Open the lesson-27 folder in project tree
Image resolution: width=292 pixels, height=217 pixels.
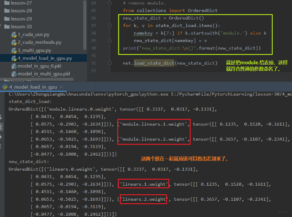[x=18, y=3]
